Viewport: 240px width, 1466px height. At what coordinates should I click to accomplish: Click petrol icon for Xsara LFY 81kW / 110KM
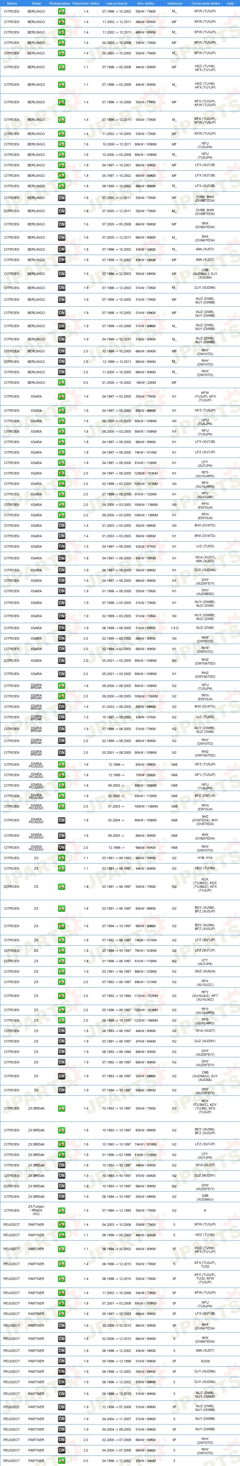coord(61,463)
